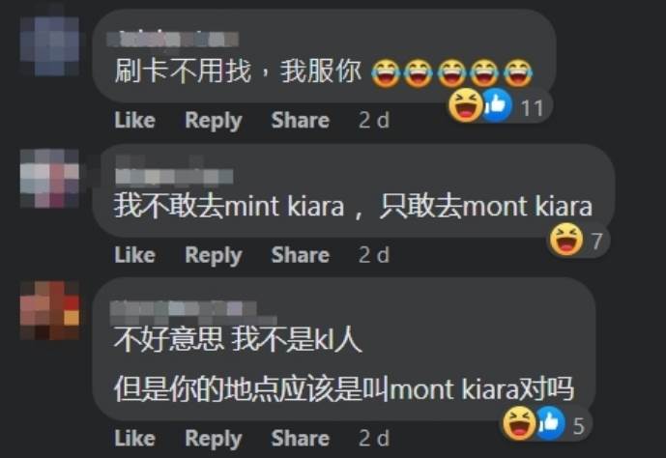Viewport: 666px width, 458px height.
Task: Open the third commenter's blurred profile picture
Action: click(49, 310)
